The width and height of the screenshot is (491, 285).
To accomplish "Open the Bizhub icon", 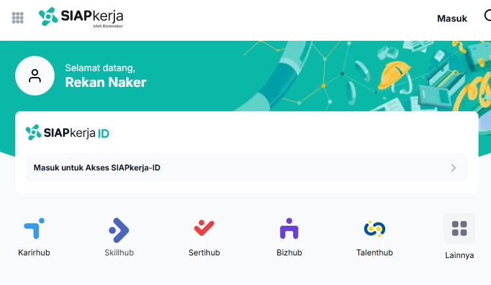I will coord(289,229).
